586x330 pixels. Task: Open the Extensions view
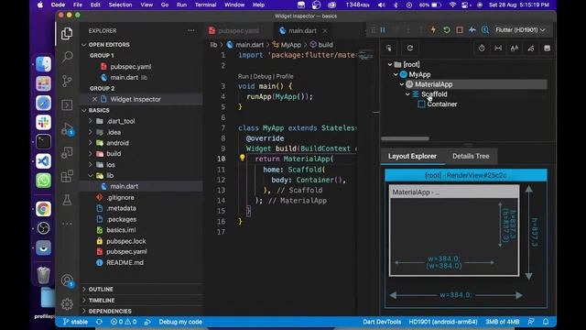(67, 176)
